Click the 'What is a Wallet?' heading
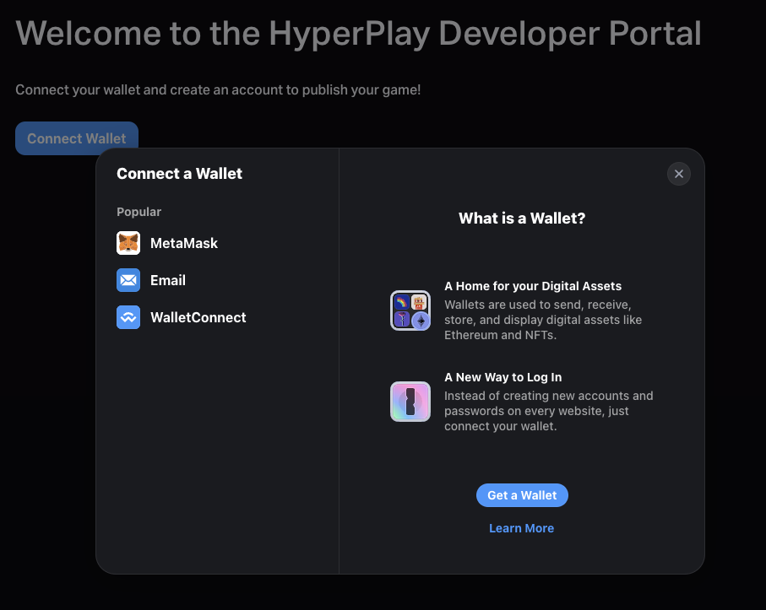766x610 pixels. point(522,219)
